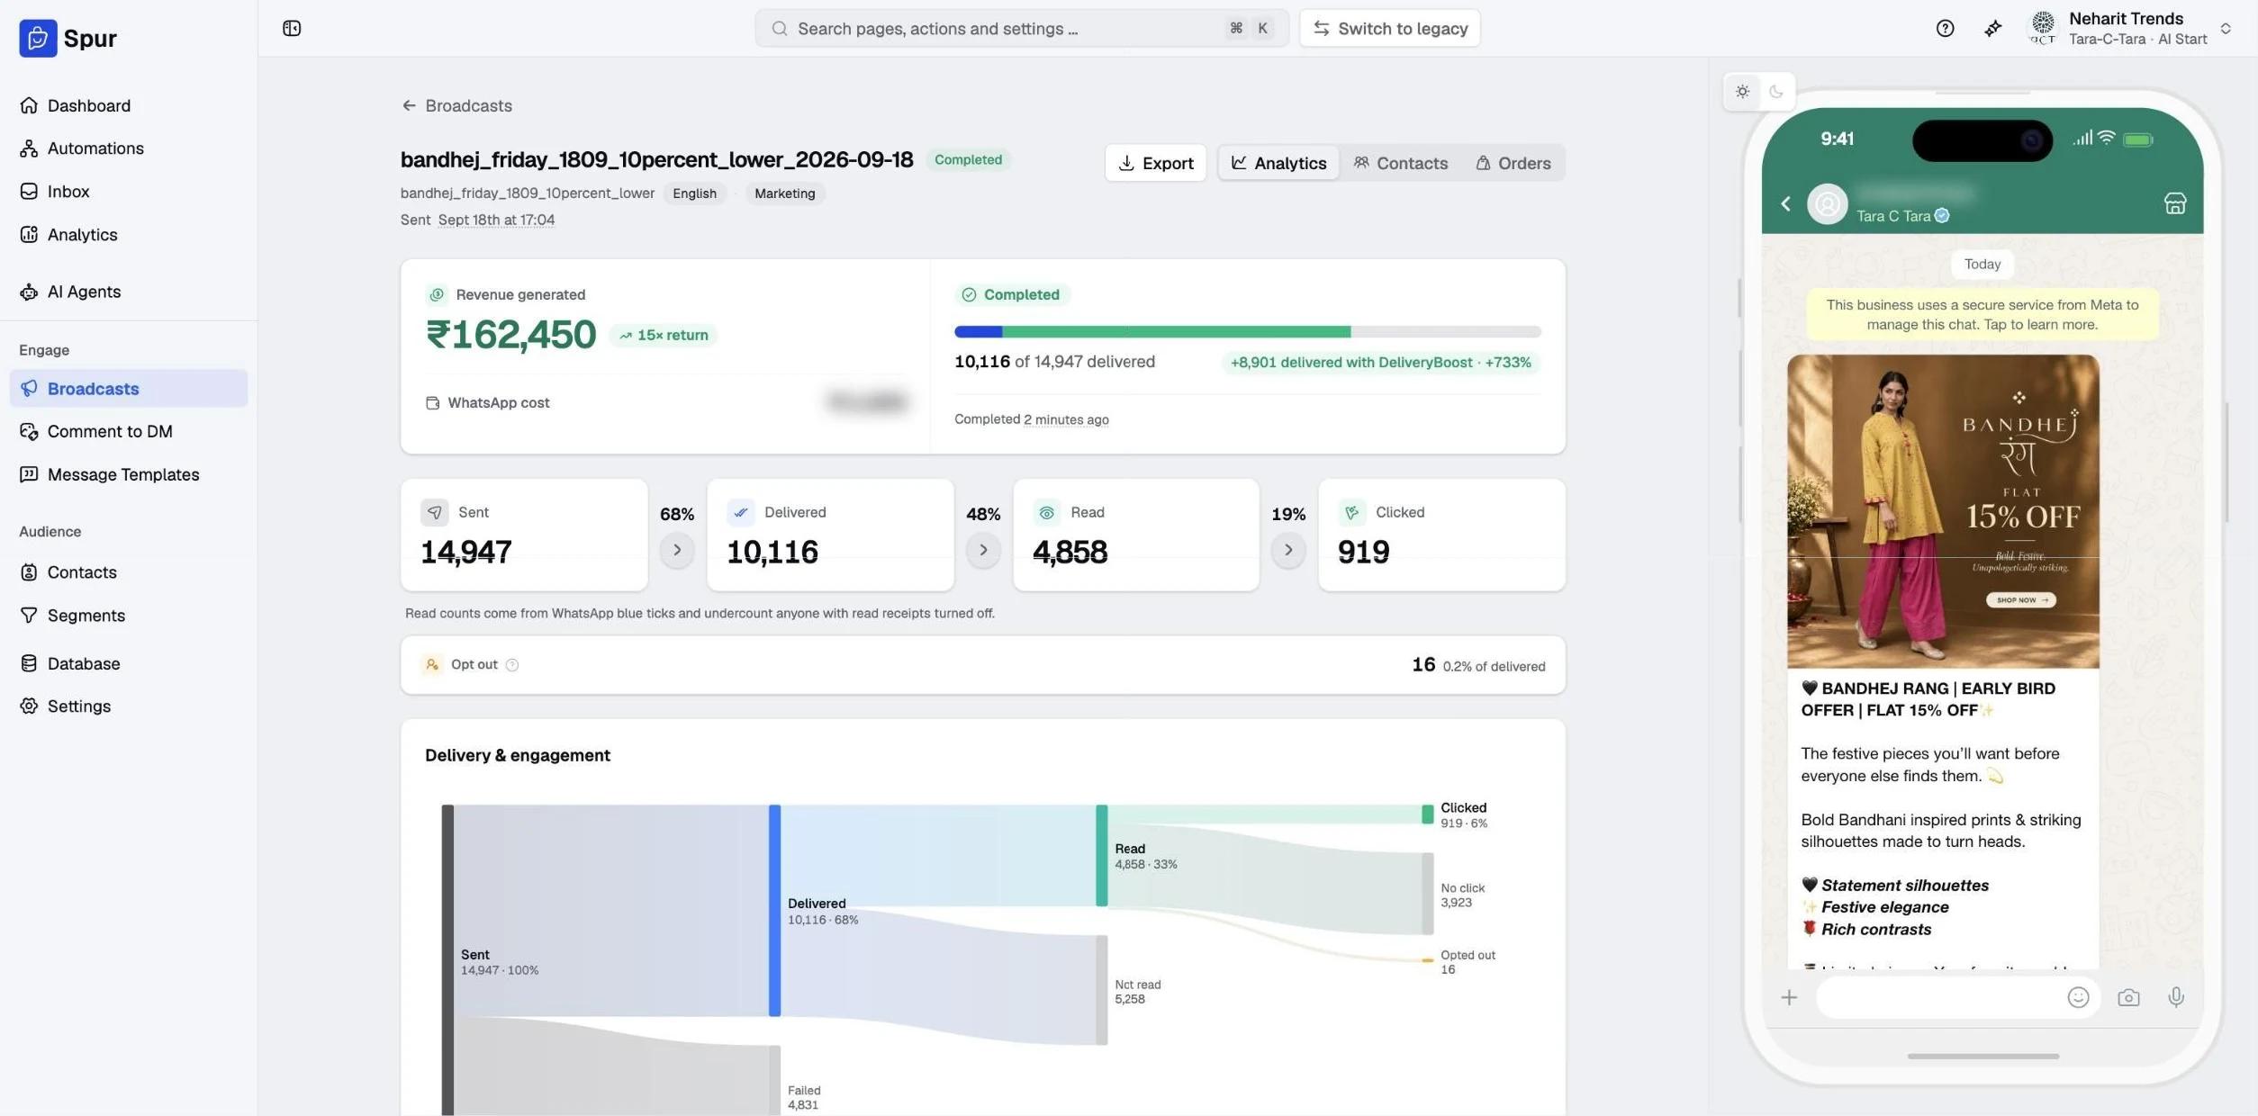2258x1116 pixels.
Task: Tap the emoji icon in phone message bar
Action: pos(2078,997)
